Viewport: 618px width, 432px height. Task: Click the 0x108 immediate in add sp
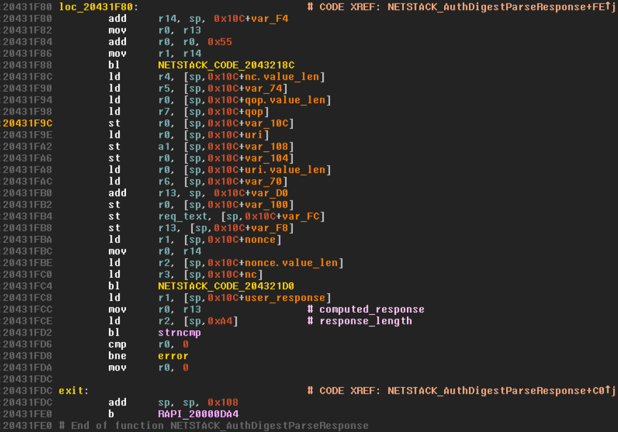(223, 402)
